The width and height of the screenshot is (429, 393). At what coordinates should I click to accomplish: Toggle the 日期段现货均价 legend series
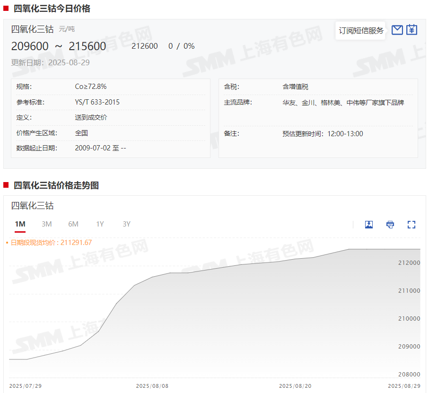[x=49, y=243]
